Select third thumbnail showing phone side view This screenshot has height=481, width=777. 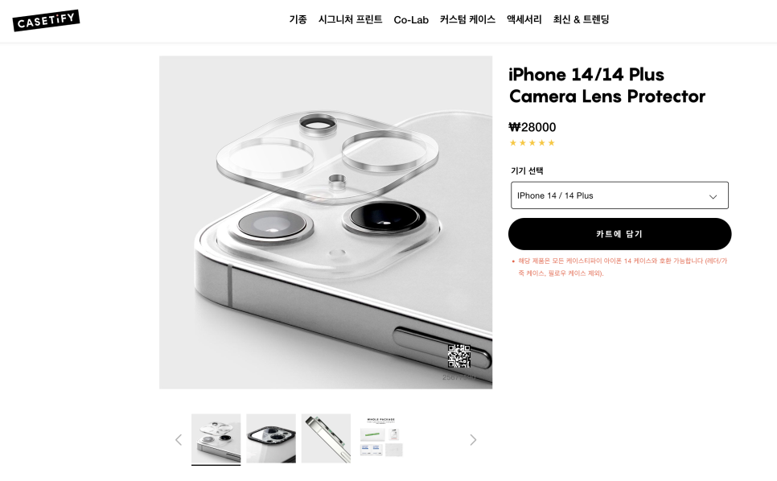coord(326,438)
